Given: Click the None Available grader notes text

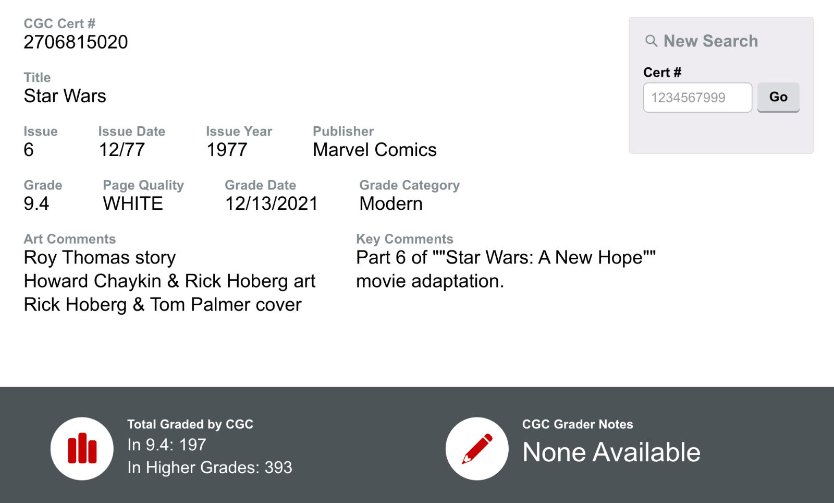Looking at the screenshot, I should [611, 453].
